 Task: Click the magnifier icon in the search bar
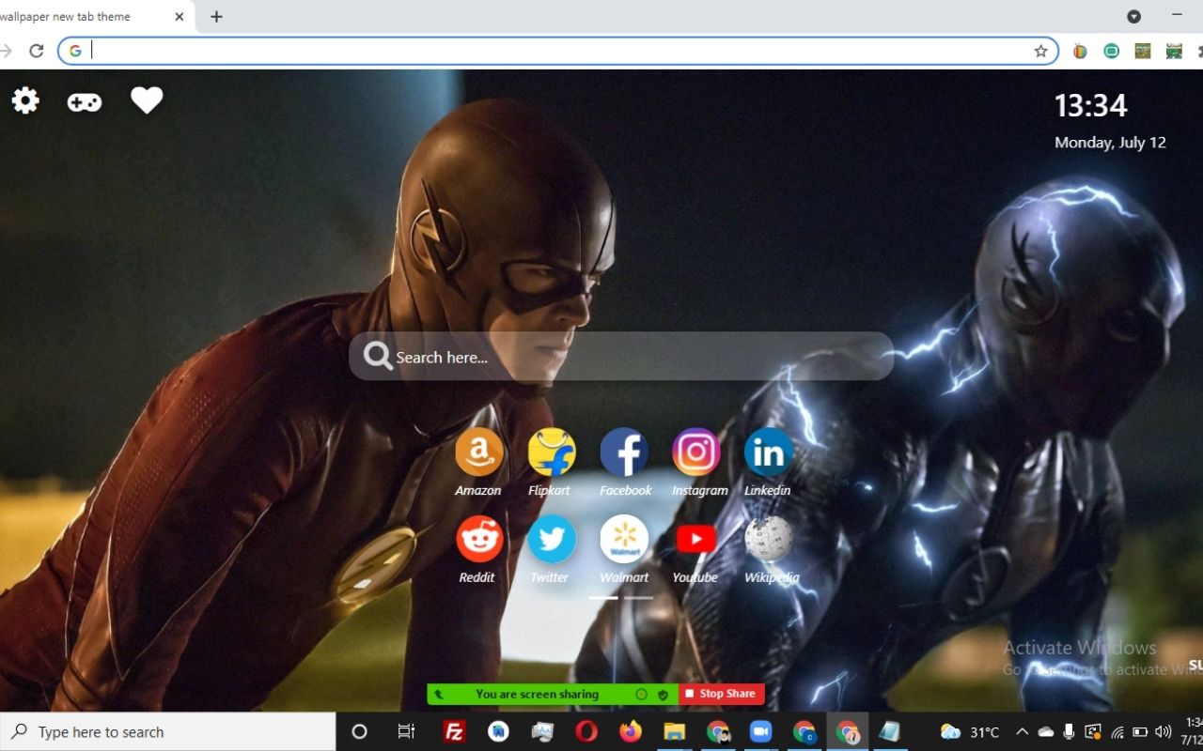point(378,356)
